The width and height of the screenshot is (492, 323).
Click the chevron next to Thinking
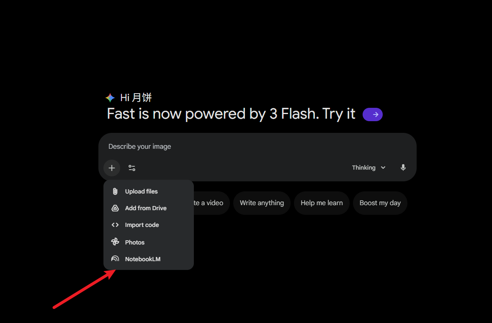pos(383,168)
